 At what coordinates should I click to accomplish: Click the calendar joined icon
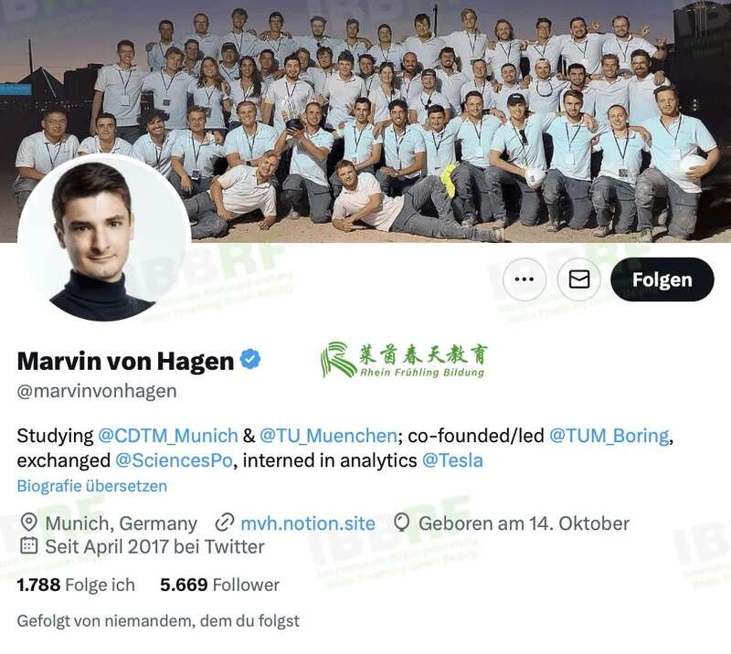(x=29, y=545)
